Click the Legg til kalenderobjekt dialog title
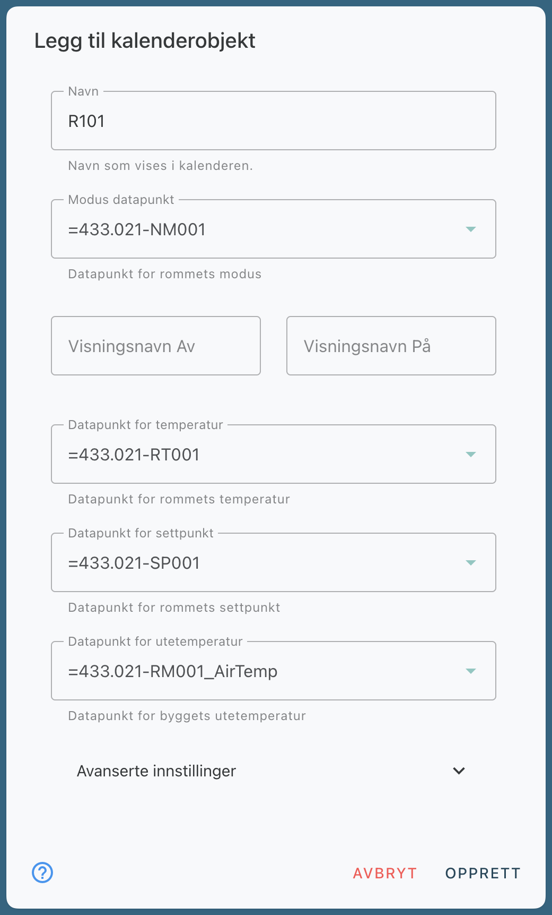Viewport: 552px width, 915px height. point(145,41)
